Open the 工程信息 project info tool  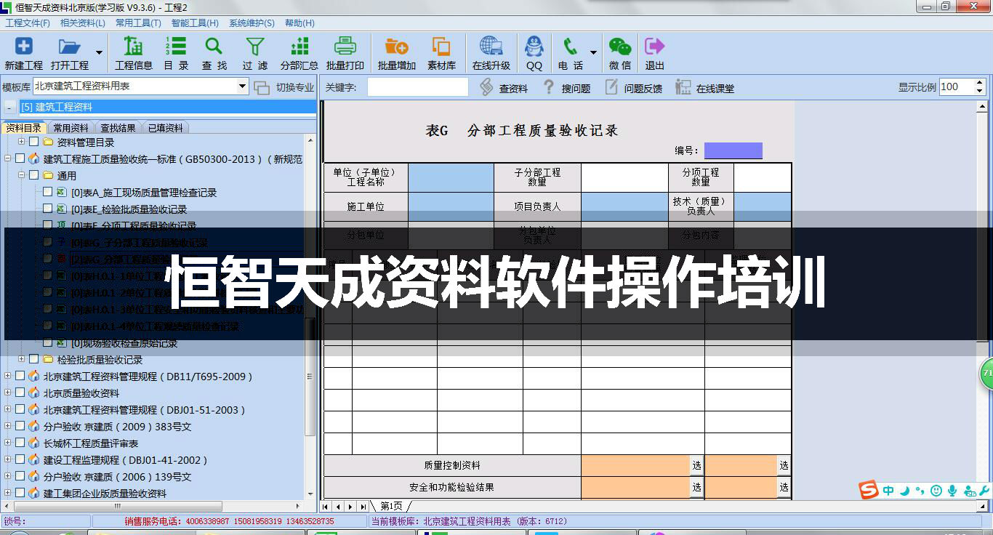134,55
